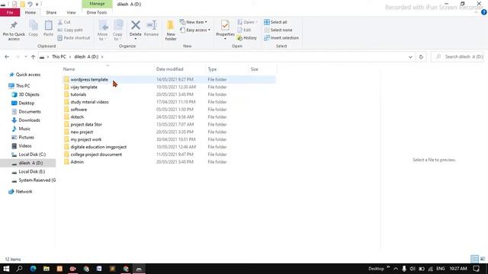Click the taskbar search icon
This screenshot has height=274, width=488.
click(x=19, y=269)
